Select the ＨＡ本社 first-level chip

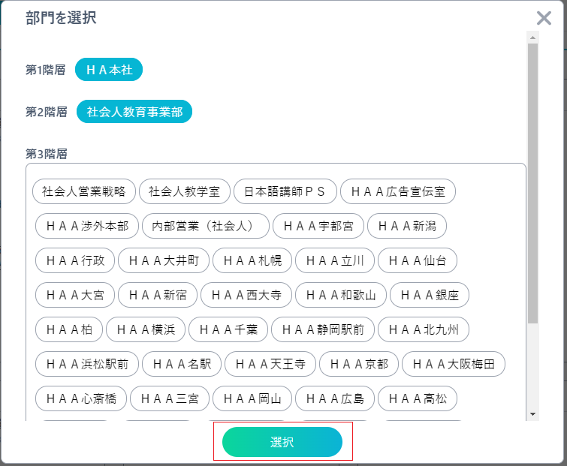pyautogui.click(x=109, y=71)
